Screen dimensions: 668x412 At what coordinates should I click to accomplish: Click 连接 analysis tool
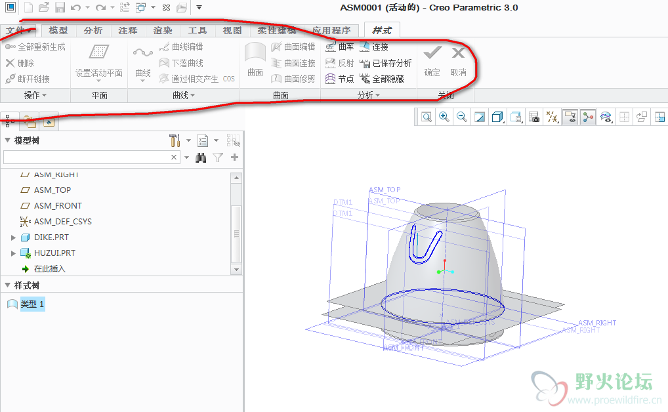coord(373,47)
